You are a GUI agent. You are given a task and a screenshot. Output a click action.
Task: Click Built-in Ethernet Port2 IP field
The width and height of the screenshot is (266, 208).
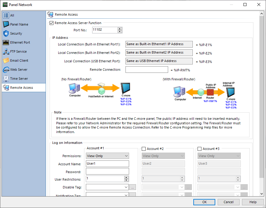159,53
